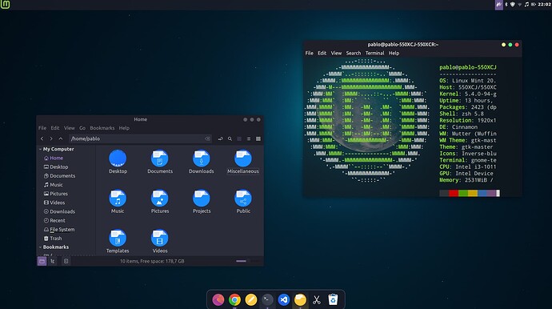Select the Music folder icon

tap(118, 198)
